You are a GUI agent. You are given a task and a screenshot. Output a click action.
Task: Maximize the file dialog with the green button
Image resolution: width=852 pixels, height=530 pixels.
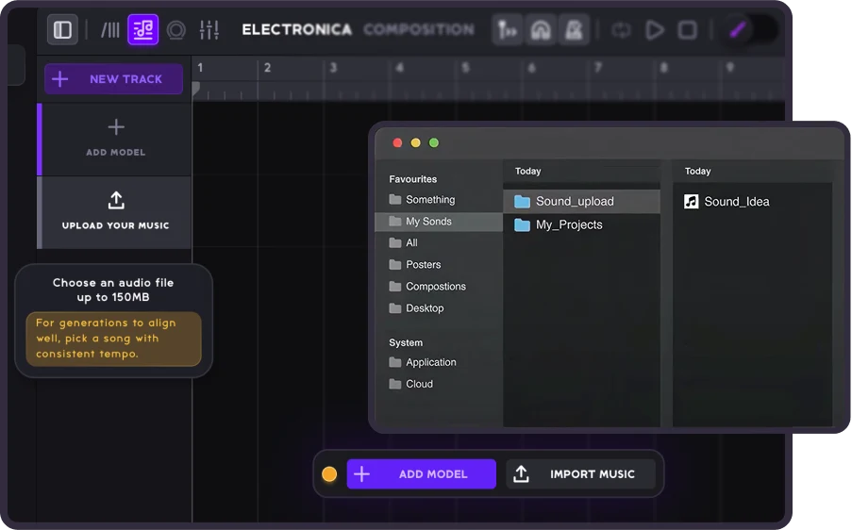pyautogui.click(x=434, y=142)
